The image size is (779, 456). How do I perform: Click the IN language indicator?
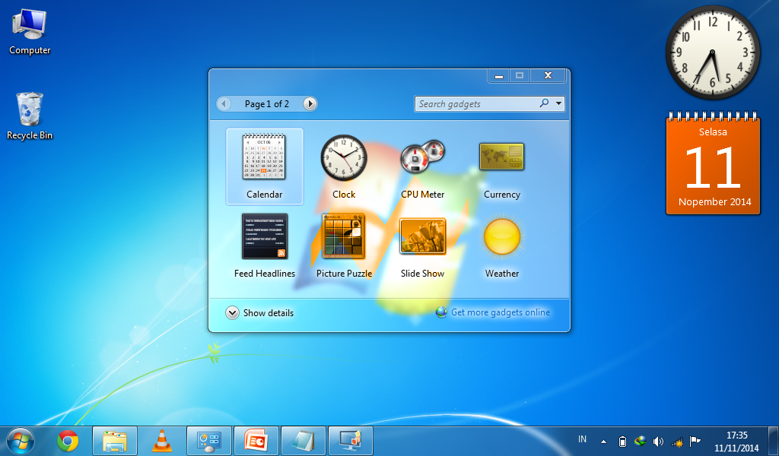coord(582,439)
